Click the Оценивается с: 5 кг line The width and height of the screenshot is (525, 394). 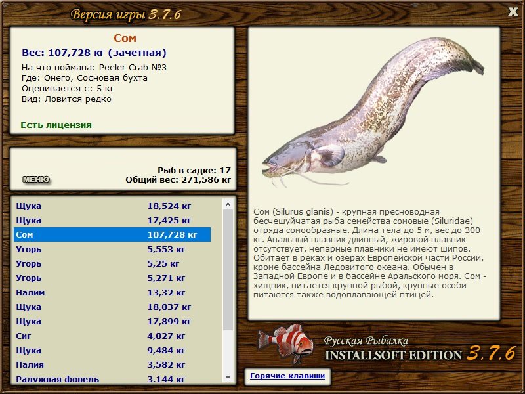[68, 89]
